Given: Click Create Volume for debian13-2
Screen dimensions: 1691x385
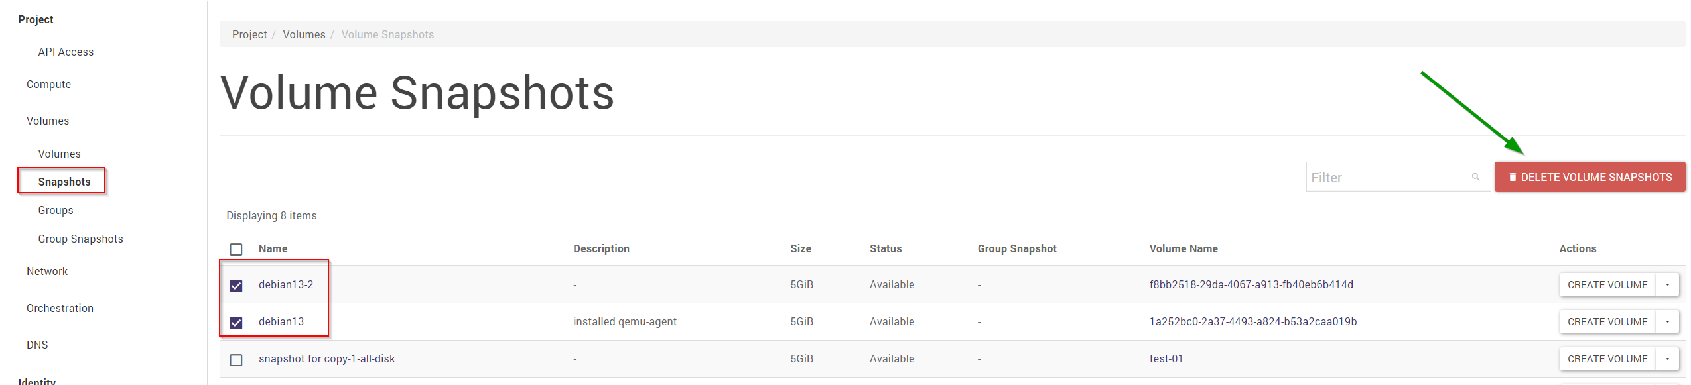Looking at the screenshot, I should [x=1607, y=285].
